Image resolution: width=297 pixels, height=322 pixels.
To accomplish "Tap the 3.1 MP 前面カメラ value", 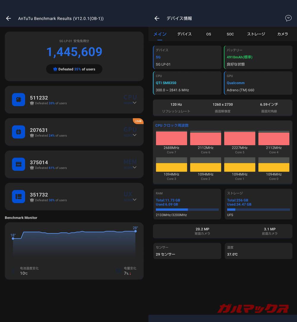I will [x=269, y=229].
